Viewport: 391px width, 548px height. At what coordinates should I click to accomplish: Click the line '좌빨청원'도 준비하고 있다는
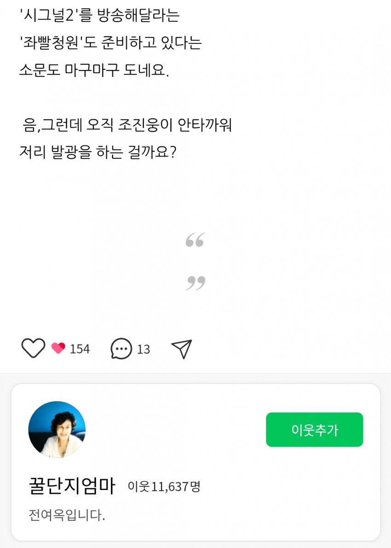click(110, 43)
